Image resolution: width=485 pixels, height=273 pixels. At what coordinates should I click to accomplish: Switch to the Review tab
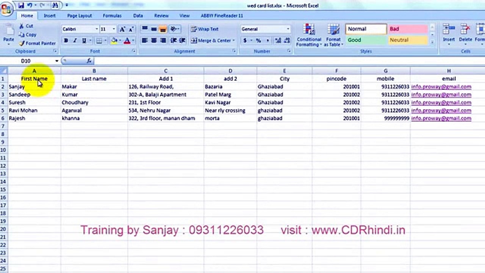point(161,16)
